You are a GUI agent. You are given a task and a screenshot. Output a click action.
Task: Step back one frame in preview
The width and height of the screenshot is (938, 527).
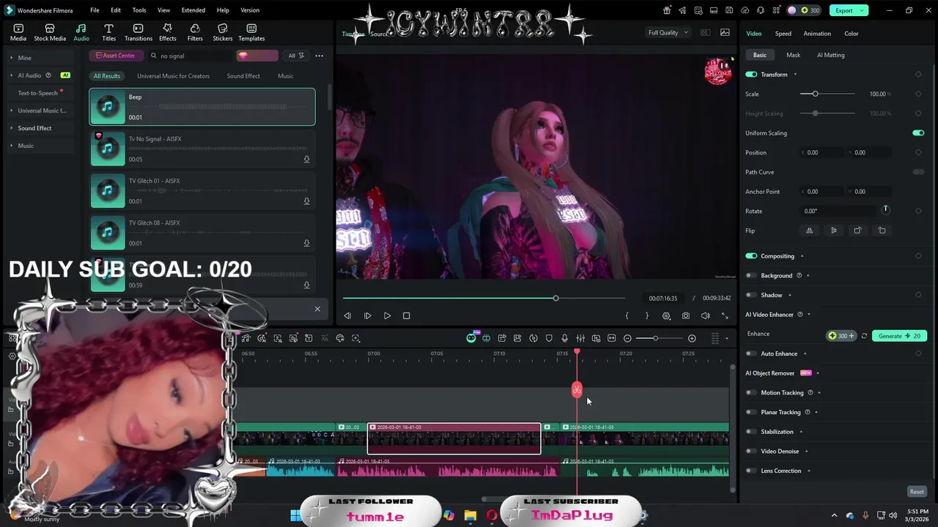347,315
